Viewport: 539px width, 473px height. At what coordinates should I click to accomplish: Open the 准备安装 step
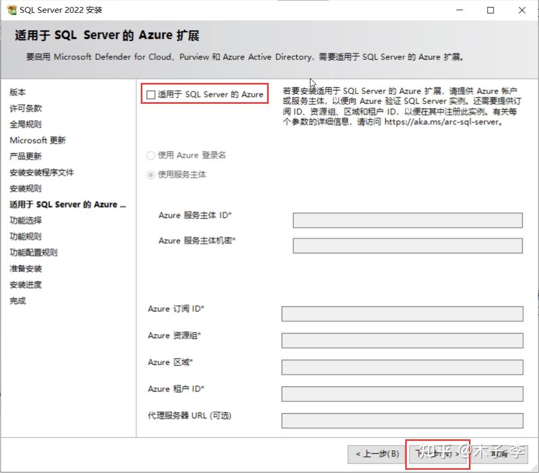[25, 269]
